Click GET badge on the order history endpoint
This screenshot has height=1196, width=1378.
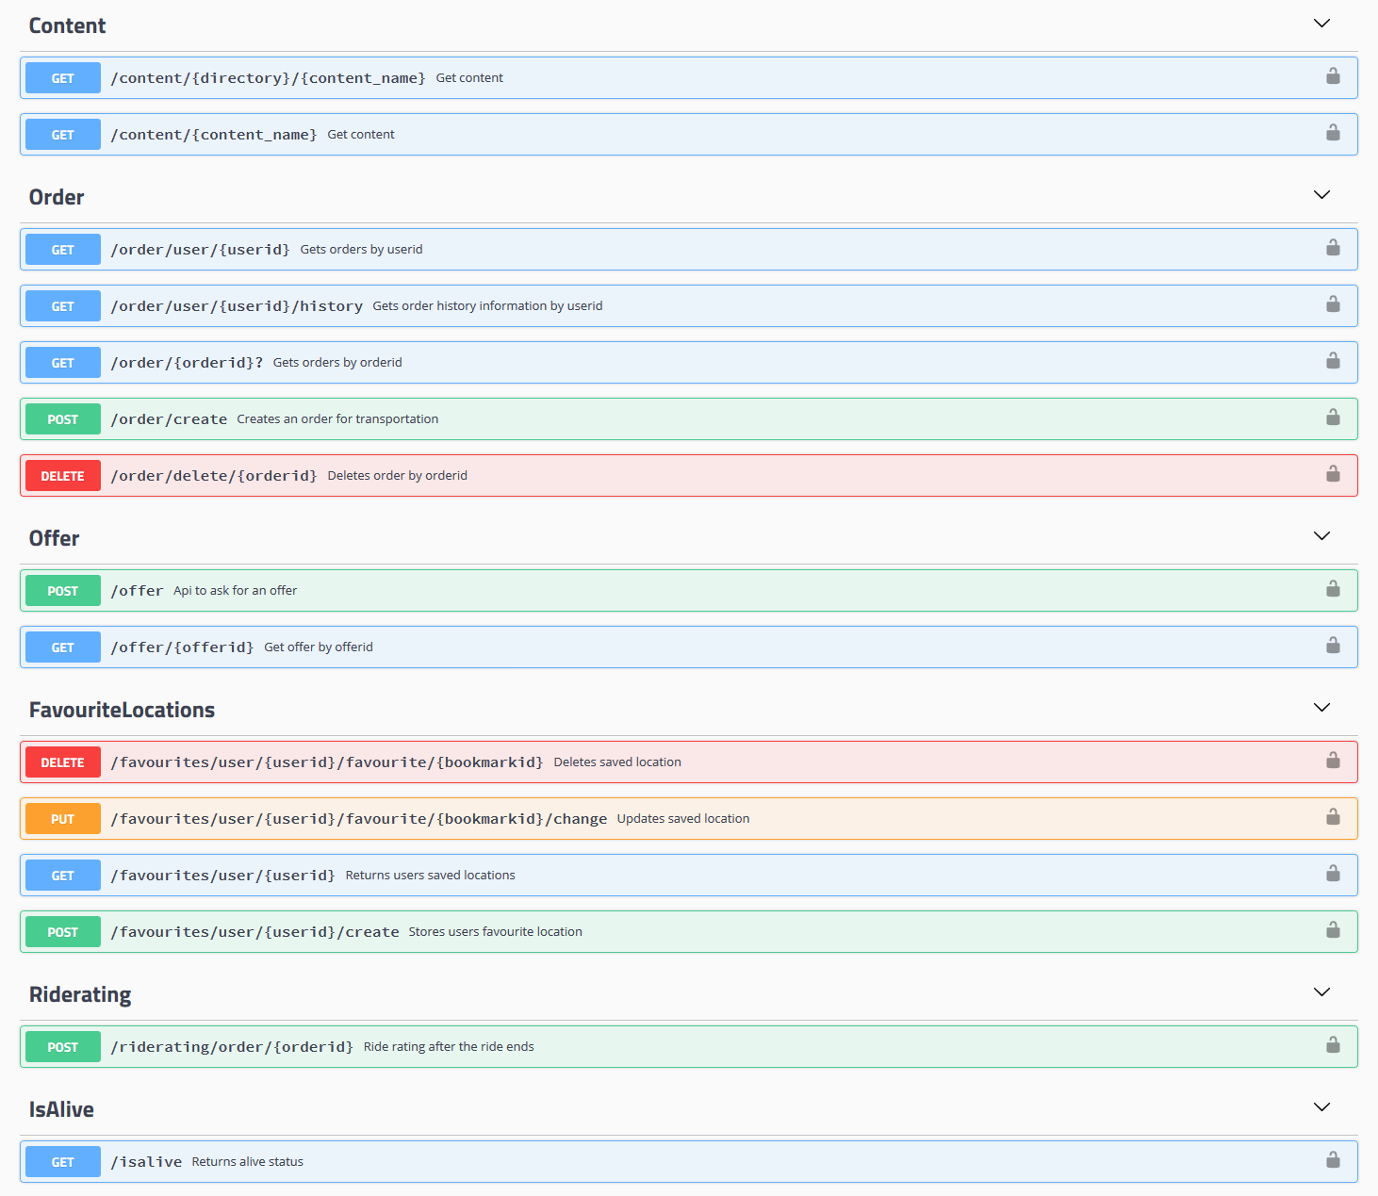[63, 306]
